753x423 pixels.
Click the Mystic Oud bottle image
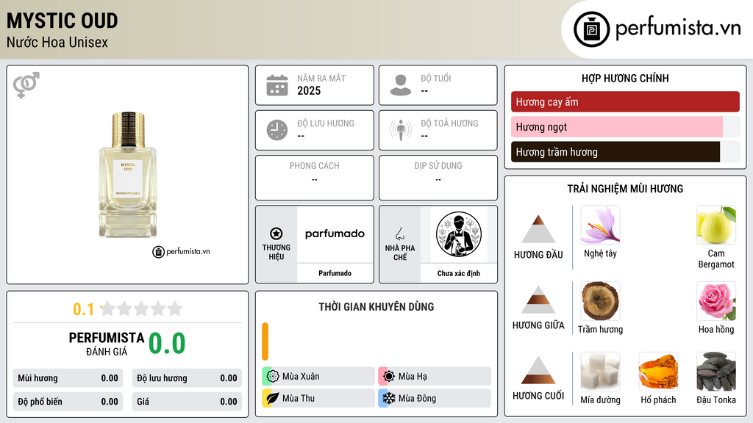pyautogui.click(x=128, y=175)
